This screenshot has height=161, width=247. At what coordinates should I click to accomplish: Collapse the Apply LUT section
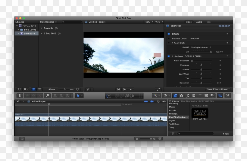tap(172, 43)
